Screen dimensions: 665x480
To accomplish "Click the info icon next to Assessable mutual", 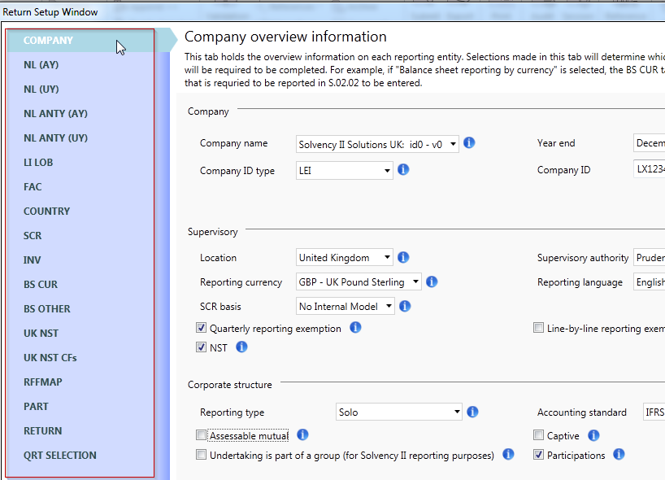I will 302,434.
